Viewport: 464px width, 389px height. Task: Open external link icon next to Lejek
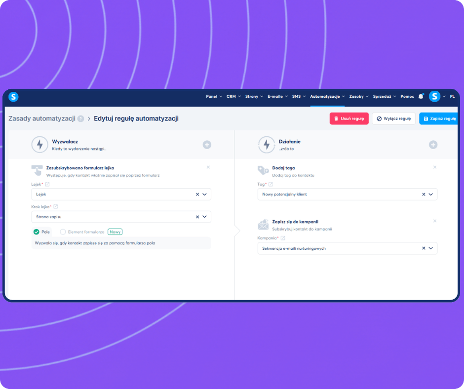click(x=47, y=184)
